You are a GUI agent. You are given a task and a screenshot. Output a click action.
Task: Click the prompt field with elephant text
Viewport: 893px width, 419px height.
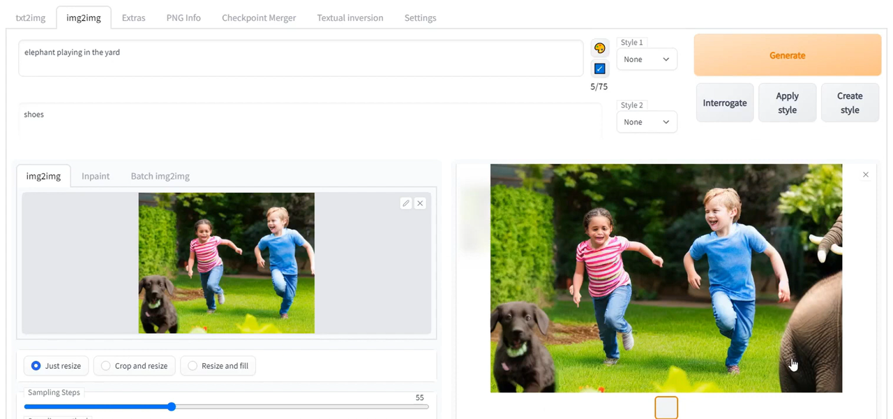301,58
